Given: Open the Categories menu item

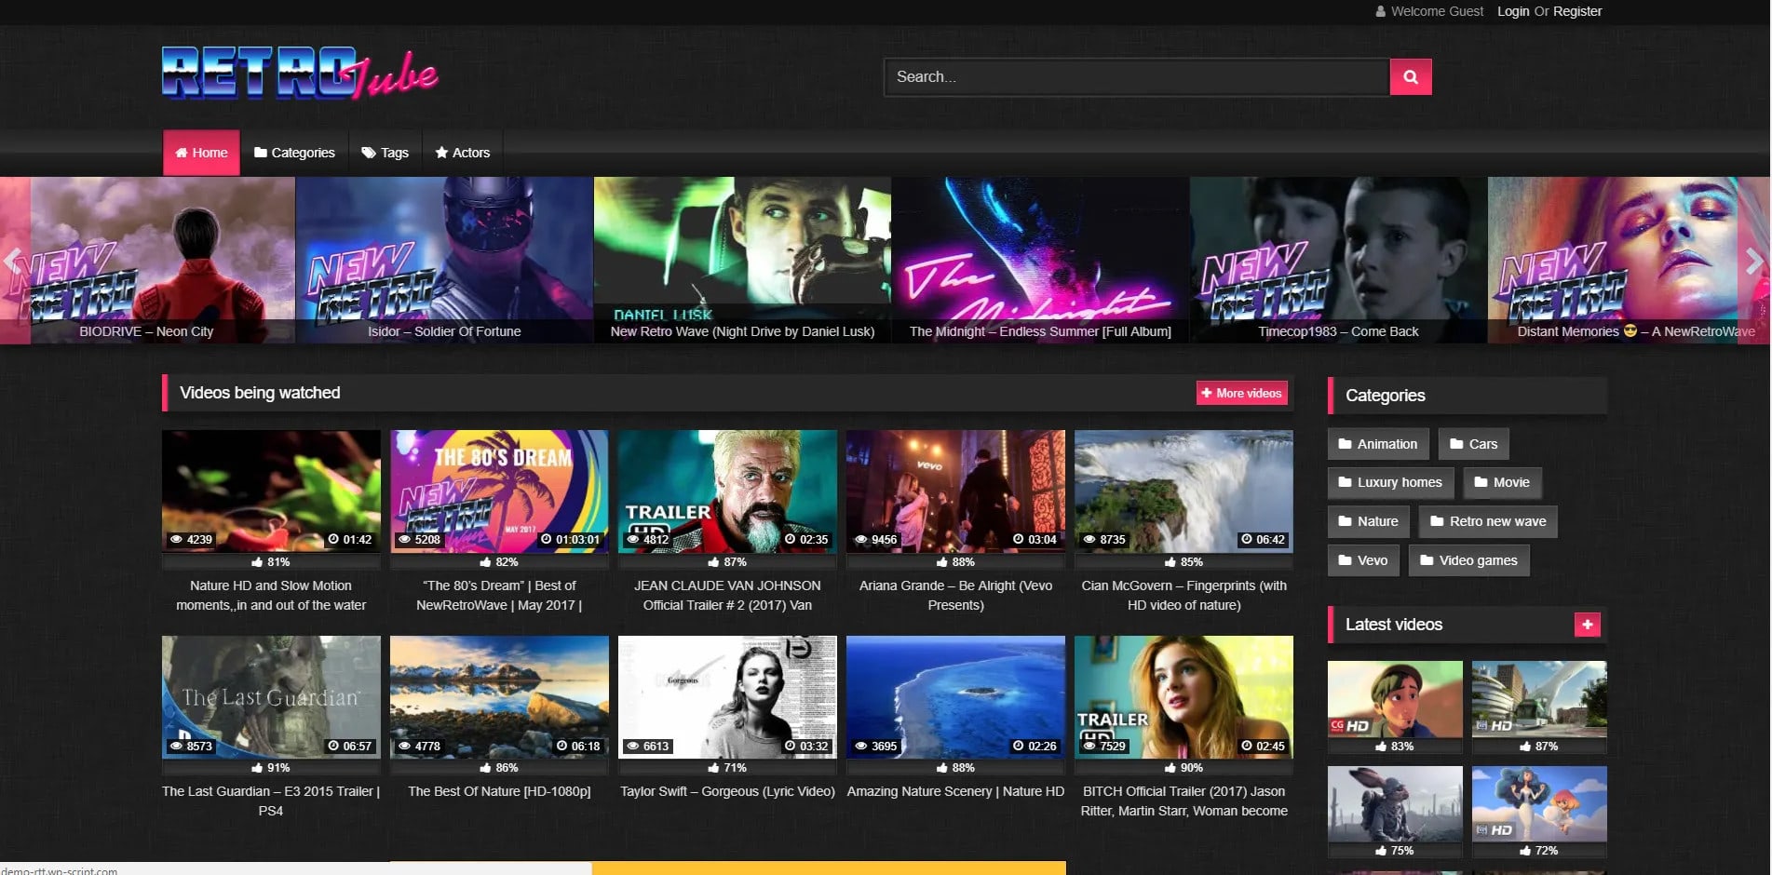Looking at the screenshot, I should [294, 153].
